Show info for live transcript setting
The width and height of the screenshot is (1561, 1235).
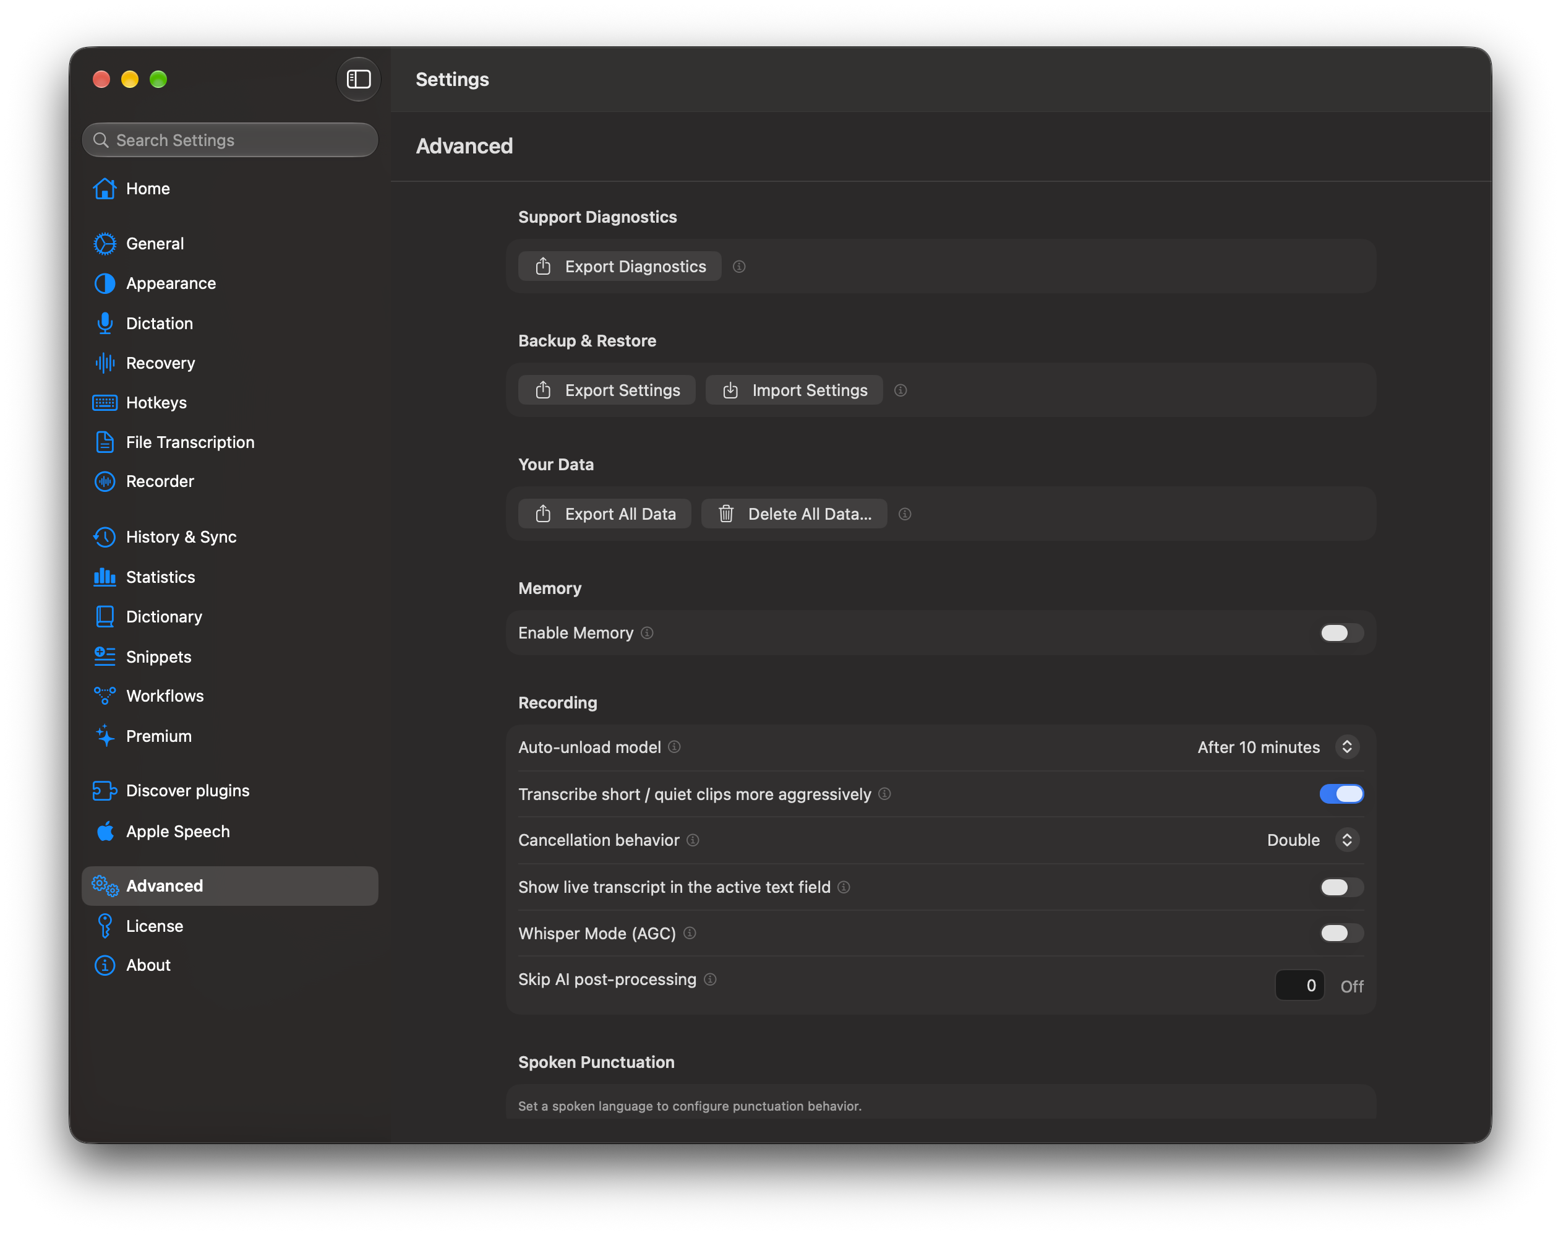844,887
